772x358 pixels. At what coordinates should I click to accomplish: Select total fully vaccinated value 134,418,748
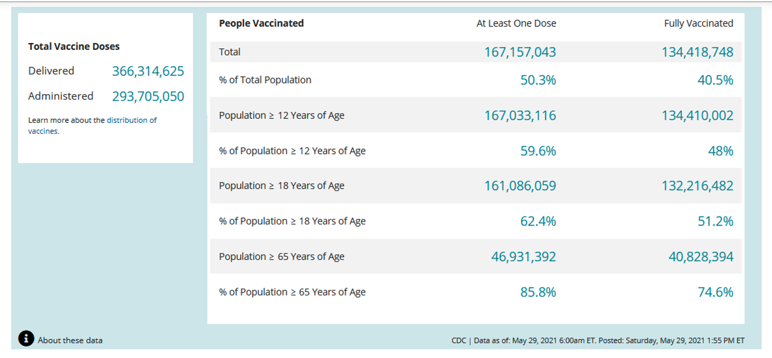click(x=698, y=52)
